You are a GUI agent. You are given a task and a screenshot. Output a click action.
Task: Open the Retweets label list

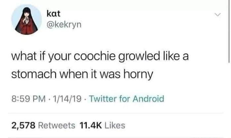tap(57, 125)
